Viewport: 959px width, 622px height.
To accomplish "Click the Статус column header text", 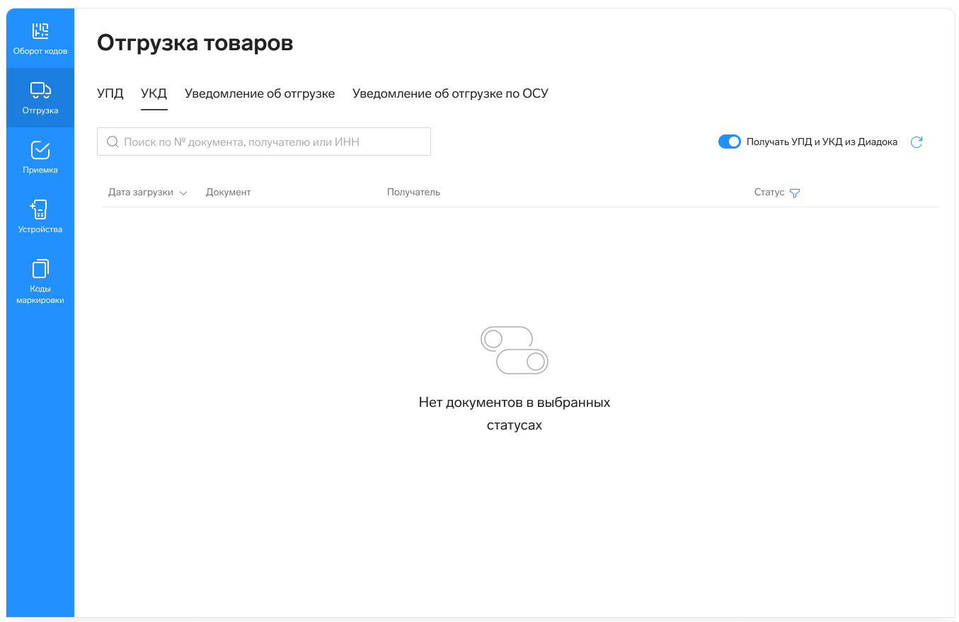I will pyautogui.click(x=769, y=192).
